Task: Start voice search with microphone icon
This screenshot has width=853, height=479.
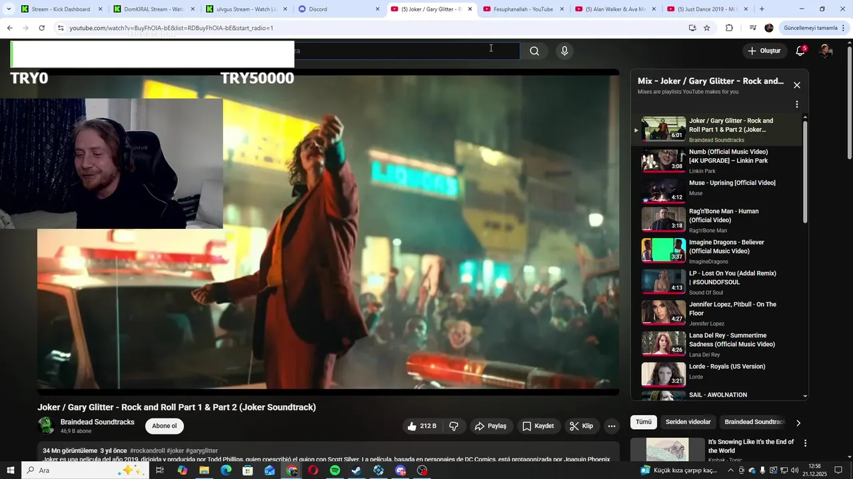Action: coord(564,51)
